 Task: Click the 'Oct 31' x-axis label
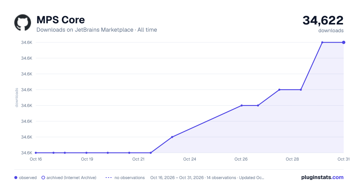[343, 159]
